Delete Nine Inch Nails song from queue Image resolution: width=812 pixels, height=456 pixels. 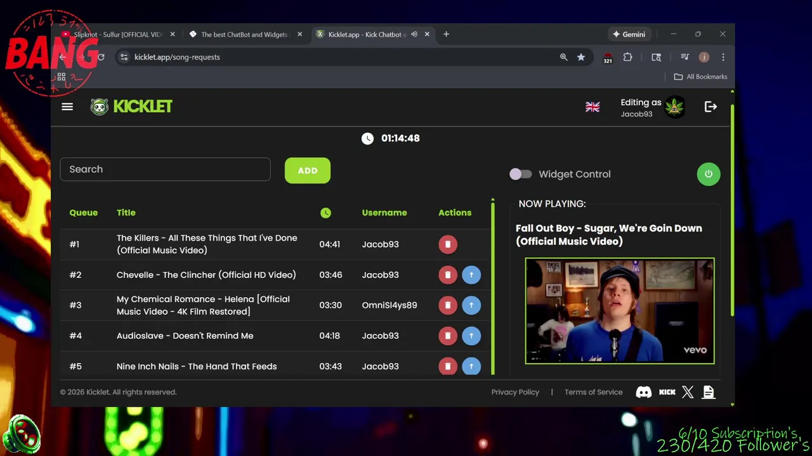[448, 366]
